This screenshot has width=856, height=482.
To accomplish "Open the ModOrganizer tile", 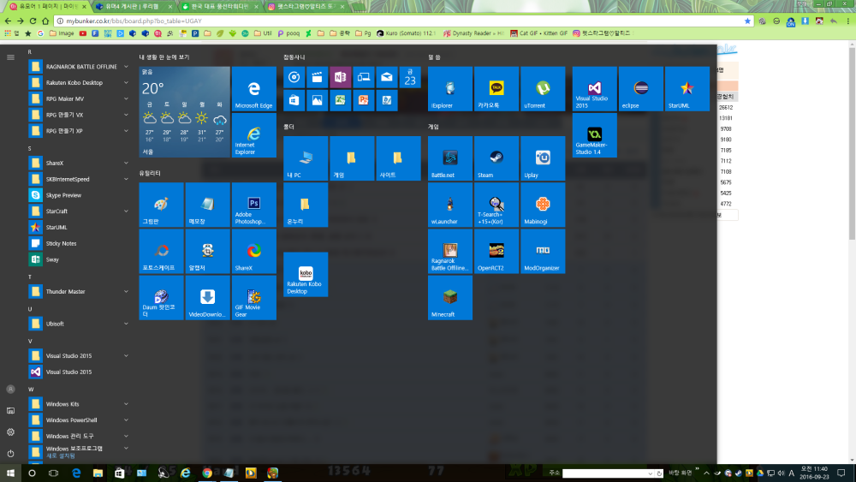I will click(x=543, y=251).
